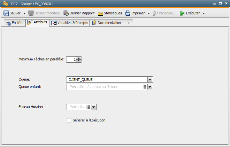Enable the Générer à l'Exécution checkbox
The height and width of the screenshot is (147, 230).
(x=69, y=120)
